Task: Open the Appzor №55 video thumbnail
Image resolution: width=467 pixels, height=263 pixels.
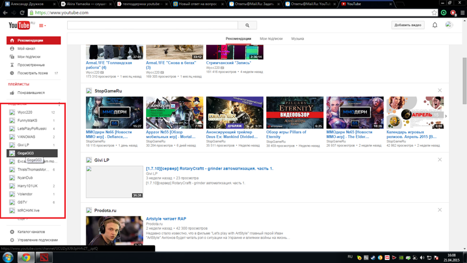Action: coord(175,113)
